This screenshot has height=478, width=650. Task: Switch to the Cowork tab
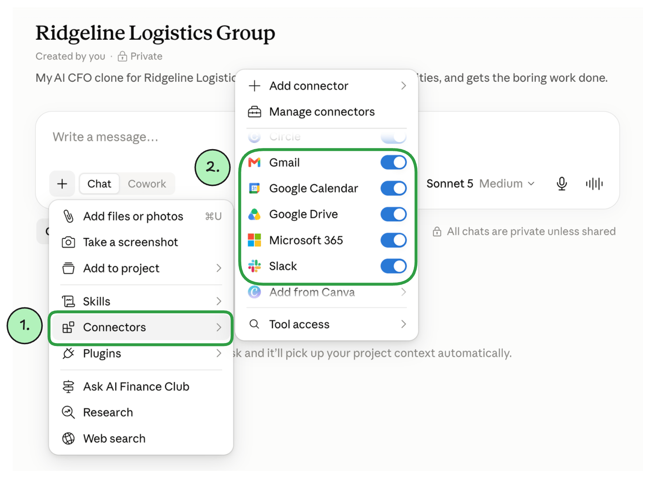(x=147, y=184)
